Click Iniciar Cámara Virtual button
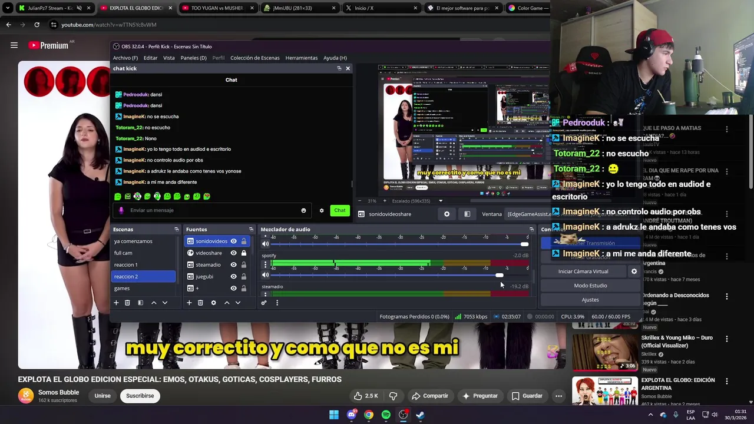The image size is (754, 424). click(x=583, y=271)
